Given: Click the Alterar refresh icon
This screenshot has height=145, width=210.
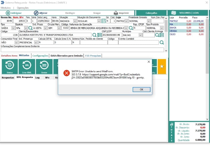Looking at the screenshot, I should (36, 13).
